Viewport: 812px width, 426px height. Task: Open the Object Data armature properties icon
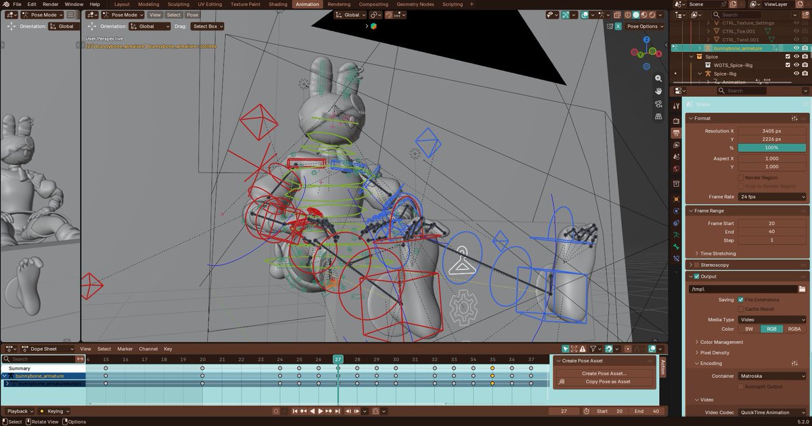click(x=676, y=235)
